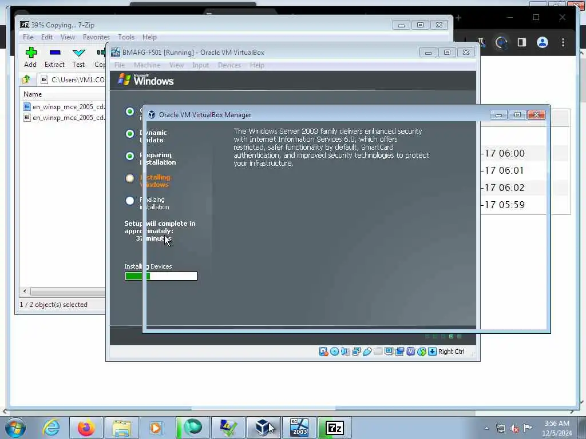
Task: Click Installing Devices progress bar
Action: coord(161,276)
